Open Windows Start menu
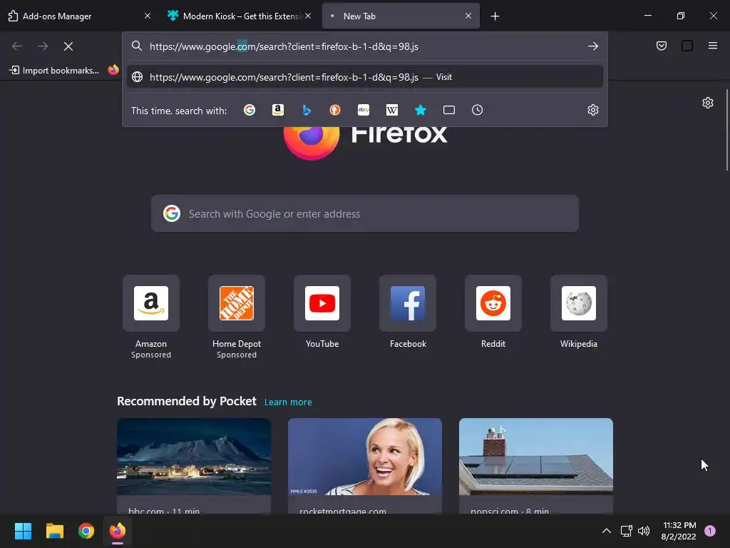Screen dimensions: 730x548 click(23, 531)
